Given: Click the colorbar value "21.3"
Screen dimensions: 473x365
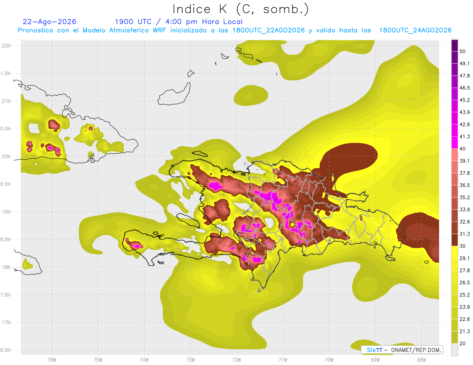Looking at the screenshot, I should click(x=464, y=332).
